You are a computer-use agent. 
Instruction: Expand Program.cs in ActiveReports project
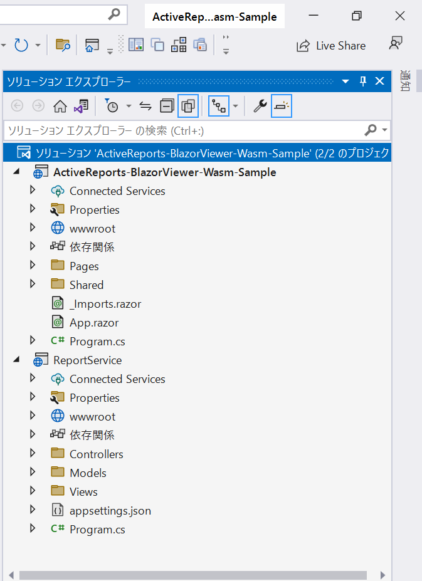[33, 340]
